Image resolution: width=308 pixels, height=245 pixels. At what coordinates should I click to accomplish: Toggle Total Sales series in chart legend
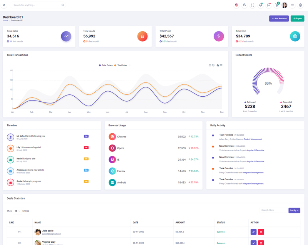click(x=121, y=65)
